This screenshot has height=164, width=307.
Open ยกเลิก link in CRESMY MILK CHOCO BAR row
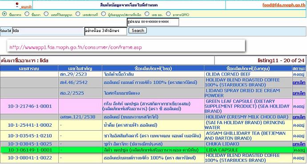(x=299, y=117)
